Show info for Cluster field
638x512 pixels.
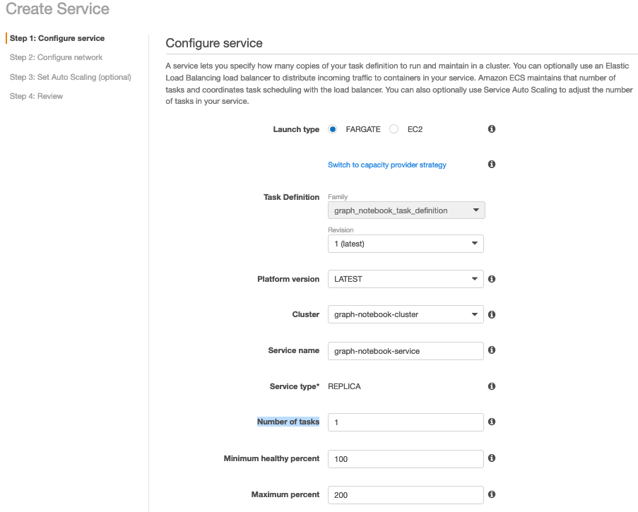click(x=492, y=314)
